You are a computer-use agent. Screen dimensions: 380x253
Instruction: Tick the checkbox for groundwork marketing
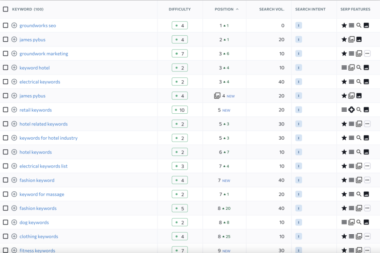click(x=6, y=53)
